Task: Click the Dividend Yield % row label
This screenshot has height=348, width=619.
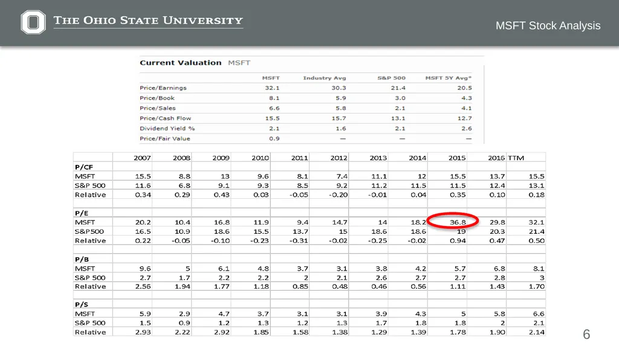Action: click(167, 129)
